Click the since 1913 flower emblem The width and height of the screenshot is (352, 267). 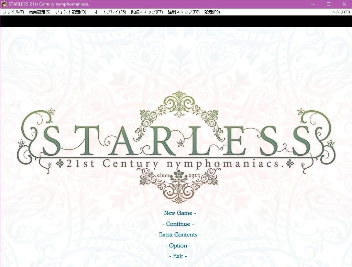178,176
